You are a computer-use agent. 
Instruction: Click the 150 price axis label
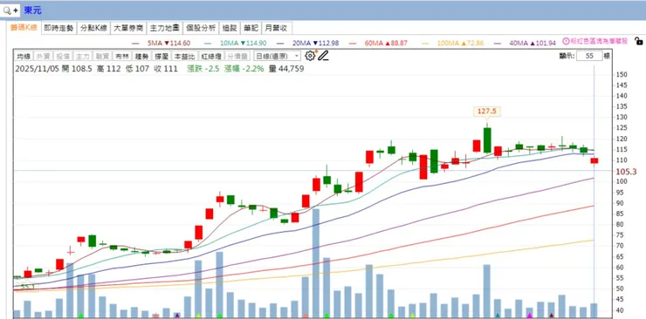tap(622, 74)
